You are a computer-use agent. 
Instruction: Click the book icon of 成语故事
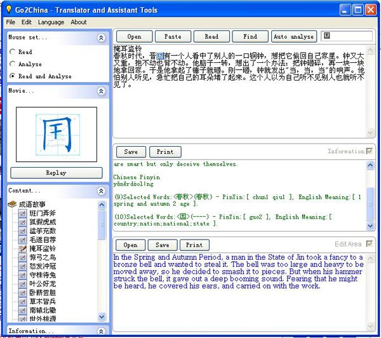(12, 204)
